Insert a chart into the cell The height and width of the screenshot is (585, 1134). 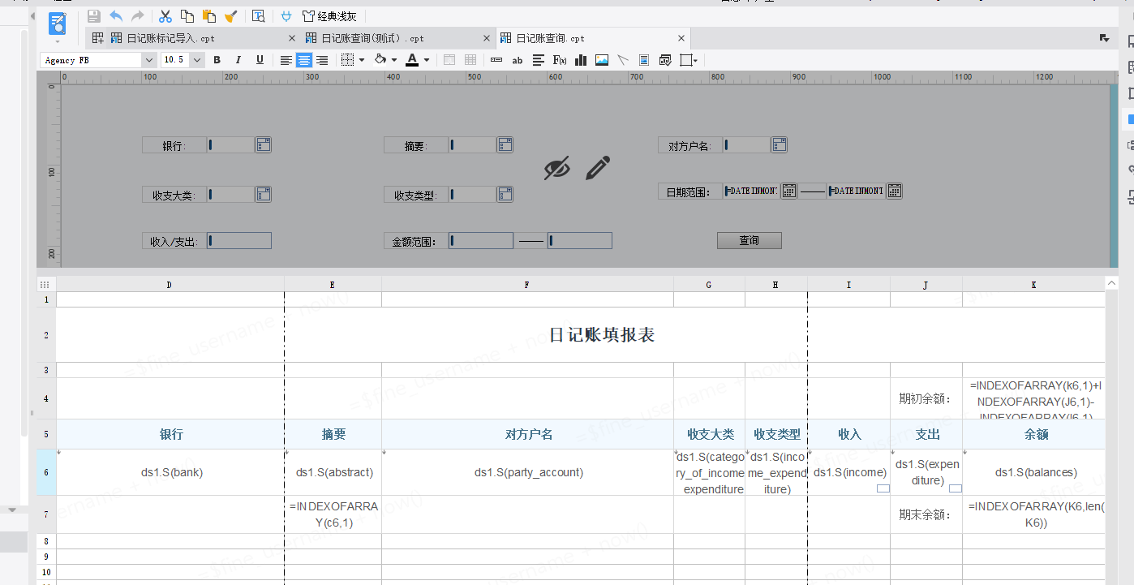pos(581,60)
